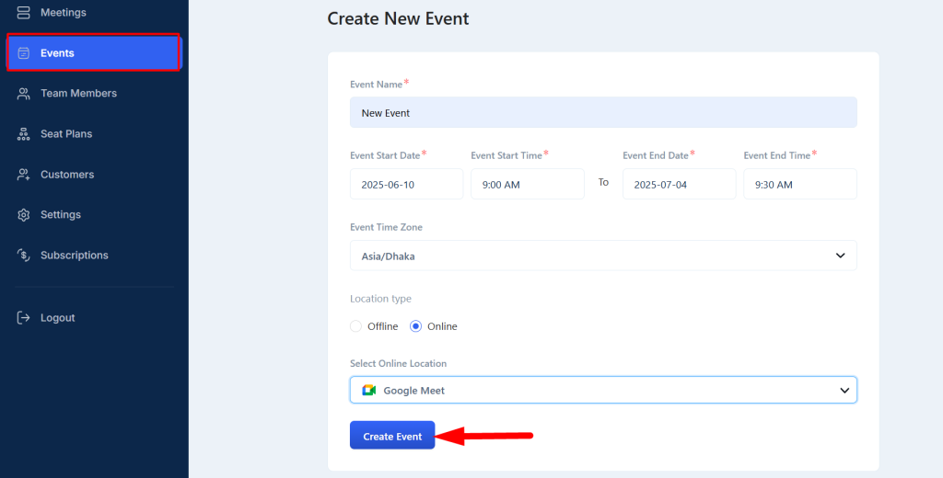The height and width of the screenshot is (478, 943).
Task: Click the Google Meet logo icon
Action: pos(368,391)
